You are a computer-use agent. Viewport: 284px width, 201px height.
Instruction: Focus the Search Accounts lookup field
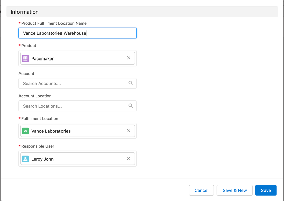(x=74, y=83)
